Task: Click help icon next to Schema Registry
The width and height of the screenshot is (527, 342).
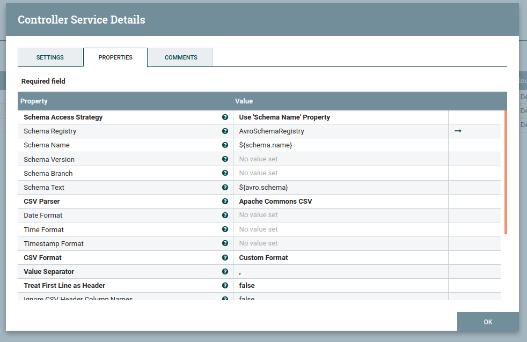Action: pyautogui.click(x=225, y=131)
